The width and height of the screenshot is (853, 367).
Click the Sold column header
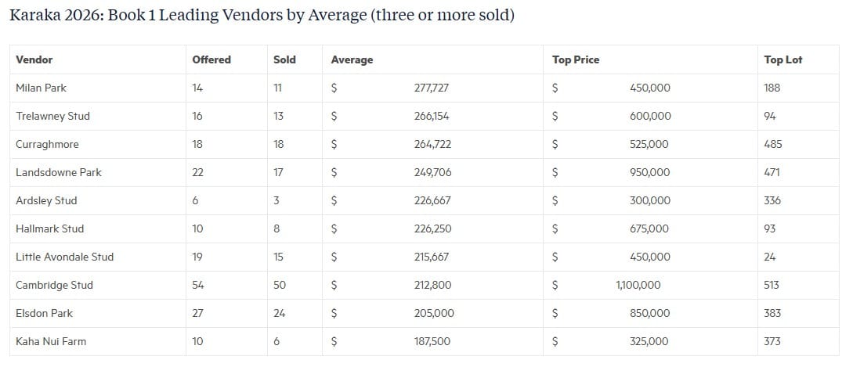[x=284, y=59]
